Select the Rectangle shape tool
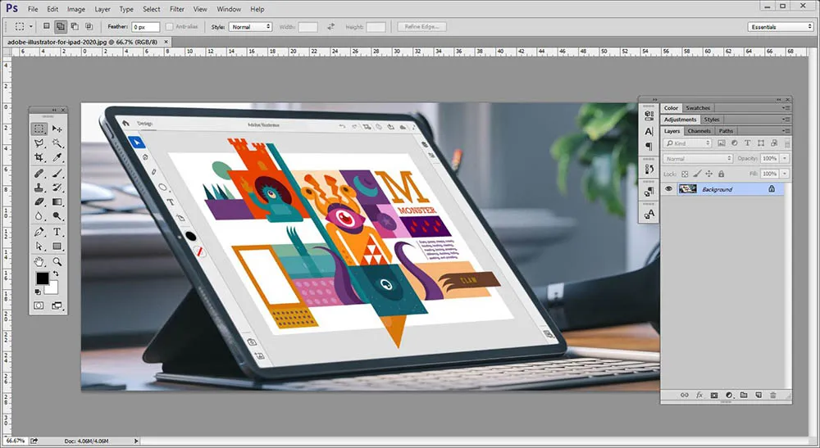Screen dimensions: 820x448 57,246
